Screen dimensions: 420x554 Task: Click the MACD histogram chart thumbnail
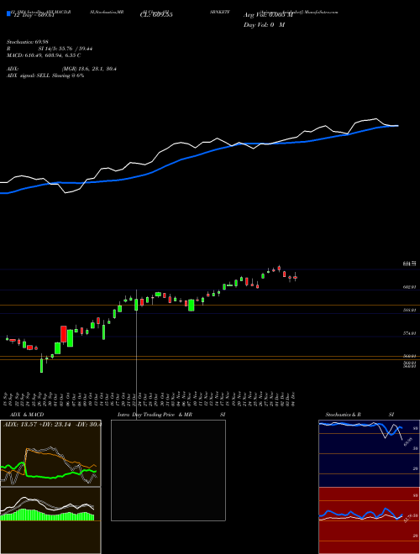point(50,520)
